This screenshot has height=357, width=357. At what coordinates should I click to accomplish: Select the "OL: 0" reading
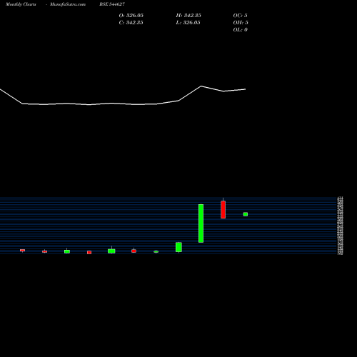coord(241,30)
